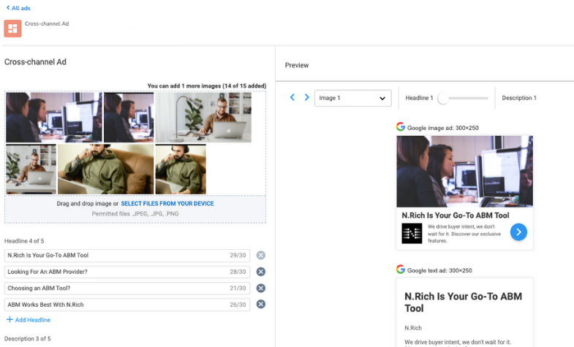This screenshot has height=347, width=574.
Task: Edit the 'Looking For An ABM Provider?' field
Action: coord(117,272)
